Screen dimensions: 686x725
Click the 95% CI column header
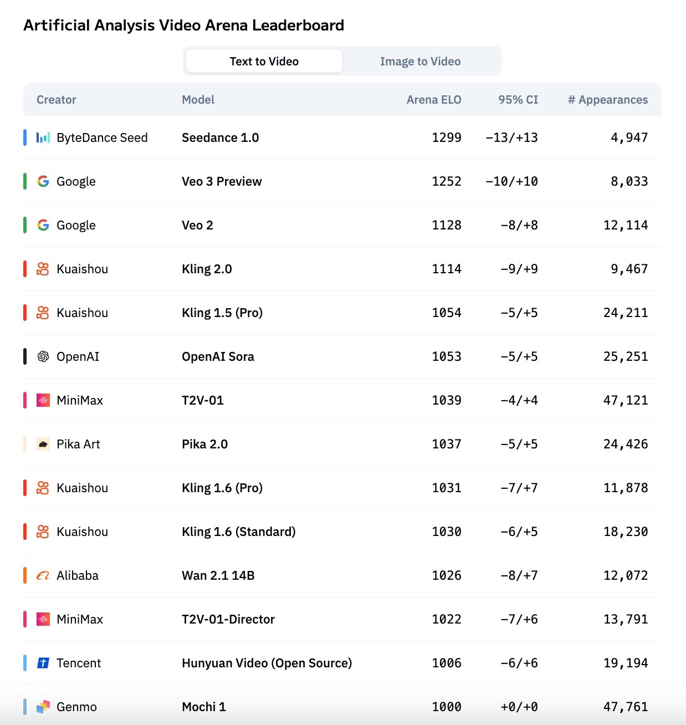coord(518,100)
